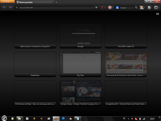
Task: Click the red triangular tray icon beside the arrow
Action: click(x=132, y=119)
